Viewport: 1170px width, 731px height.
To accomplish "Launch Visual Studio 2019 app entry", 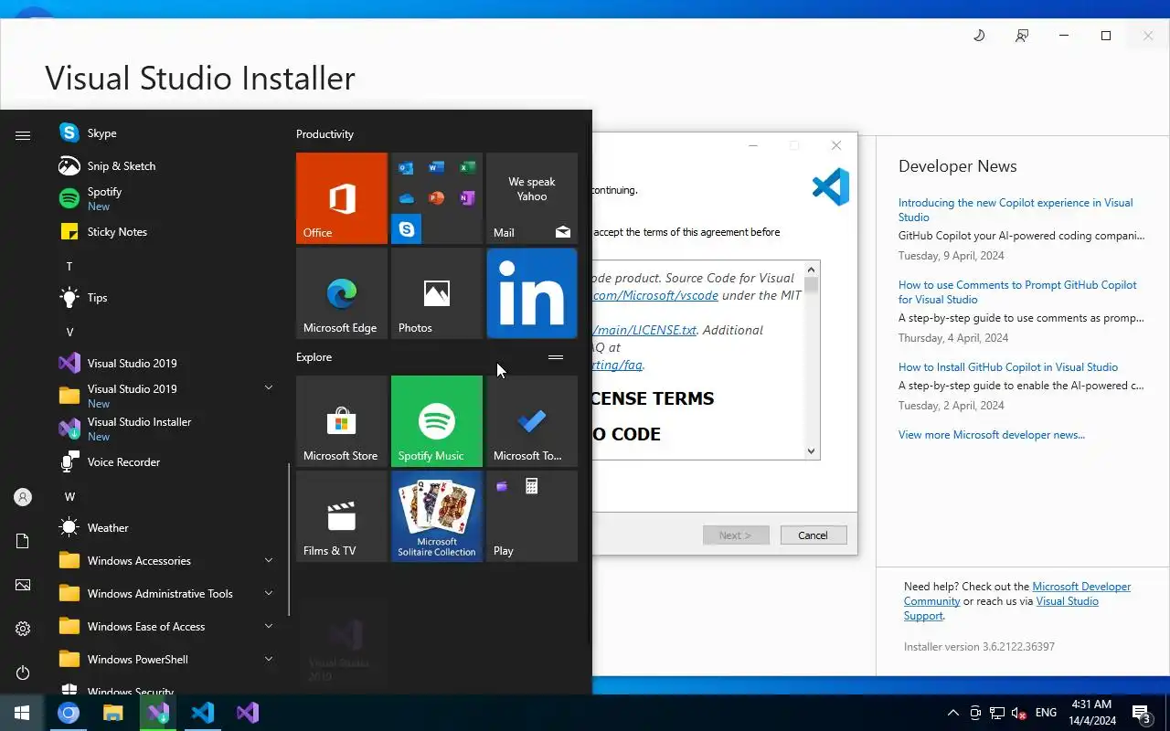I will click(x=170, y=364).
